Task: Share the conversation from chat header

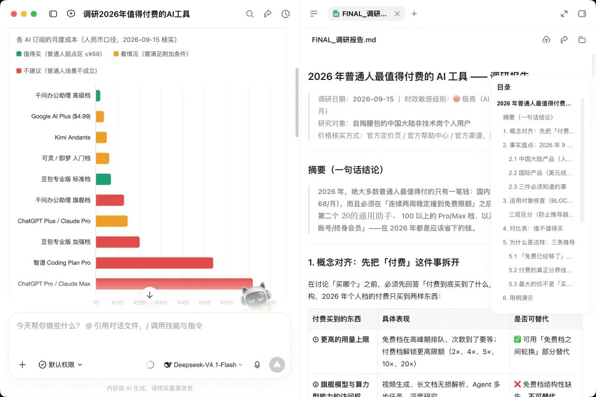Action: point(268,14)
